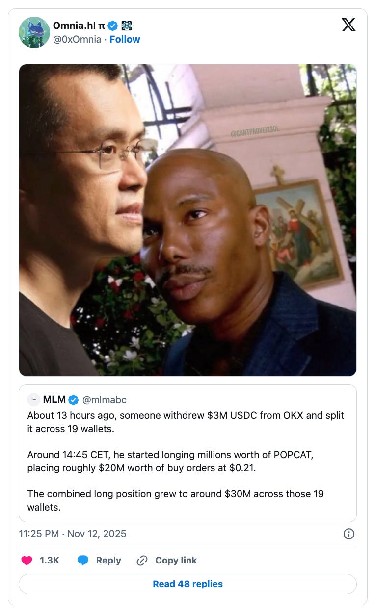Open Read 48 replies

tap(187, 584)
